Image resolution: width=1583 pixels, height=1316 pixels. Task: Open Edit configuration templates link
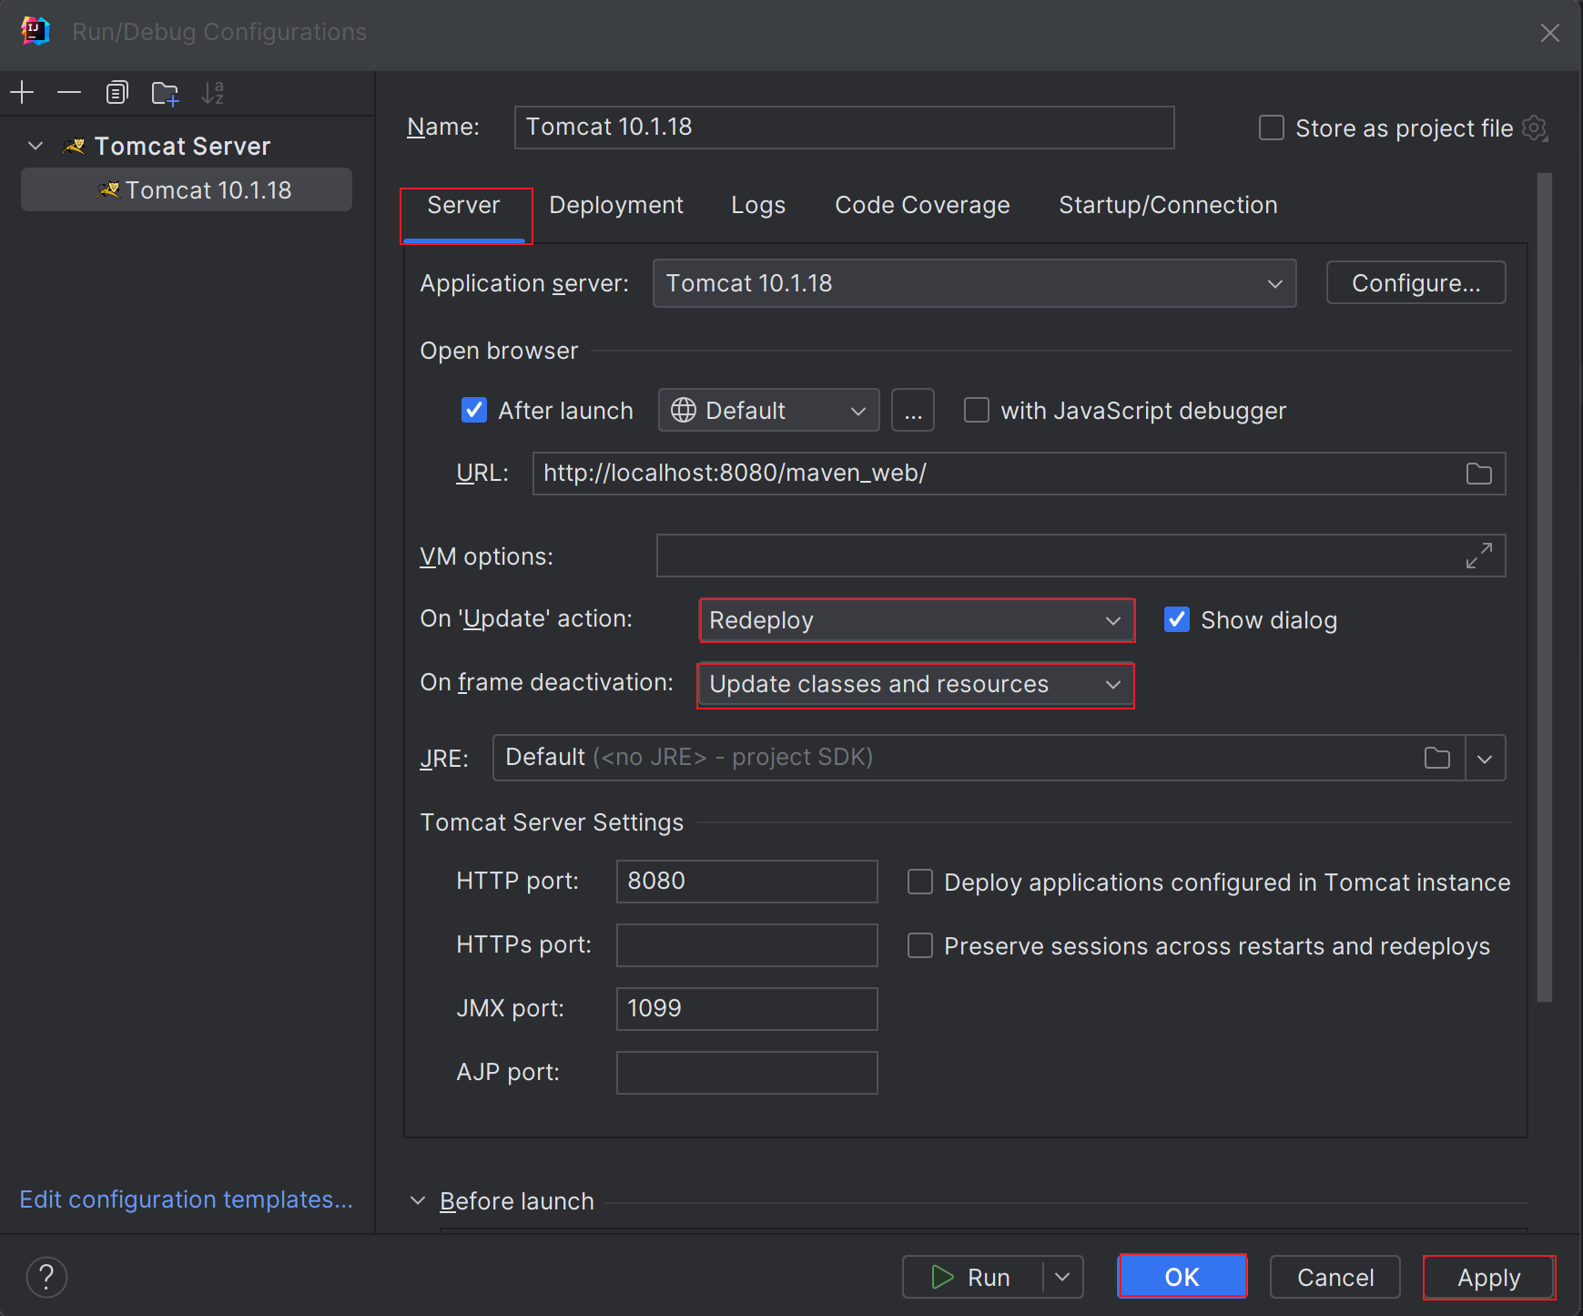tap(186, 1199)
